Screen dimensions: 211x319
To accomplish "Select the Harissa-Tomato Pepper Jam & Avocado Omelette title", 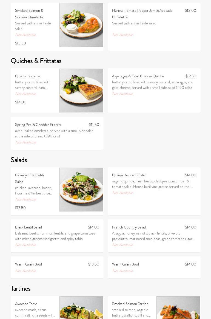I will pyautogui.click(x=142, y=14).
